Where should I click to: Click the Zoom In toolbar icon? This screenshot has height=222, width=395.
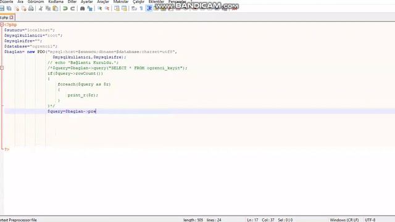(x=100, y=9)
